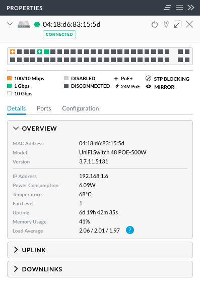200x284 pixels.
Task: Click the white 10 Gbps legend swatch
Action: 9,93
